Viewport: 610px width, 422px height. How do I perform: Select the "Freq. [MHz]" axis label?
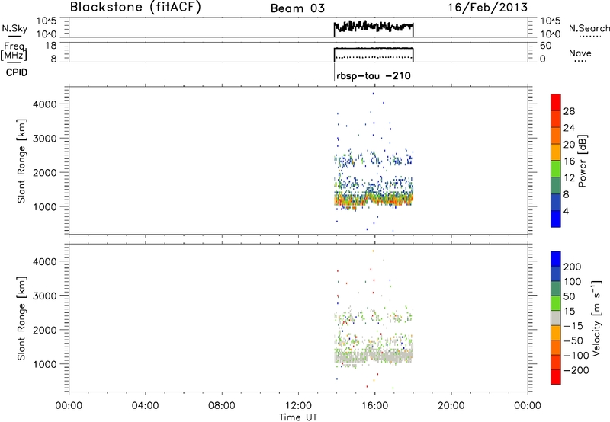14,51
